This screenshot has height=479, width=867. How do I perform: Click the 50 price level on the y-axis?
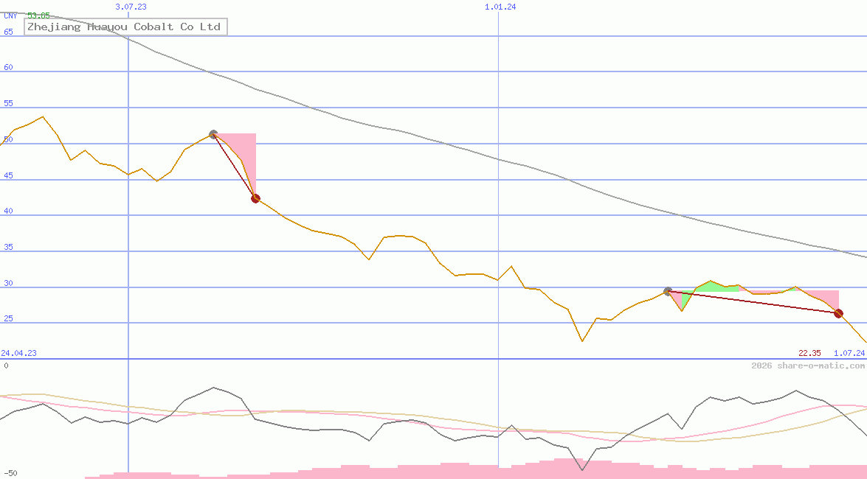point(7,139)
